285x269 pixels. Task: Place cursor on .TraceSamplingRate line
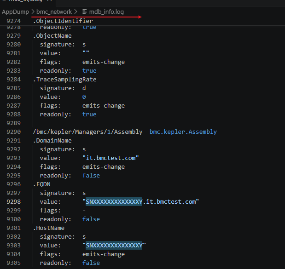click(65, 79)
